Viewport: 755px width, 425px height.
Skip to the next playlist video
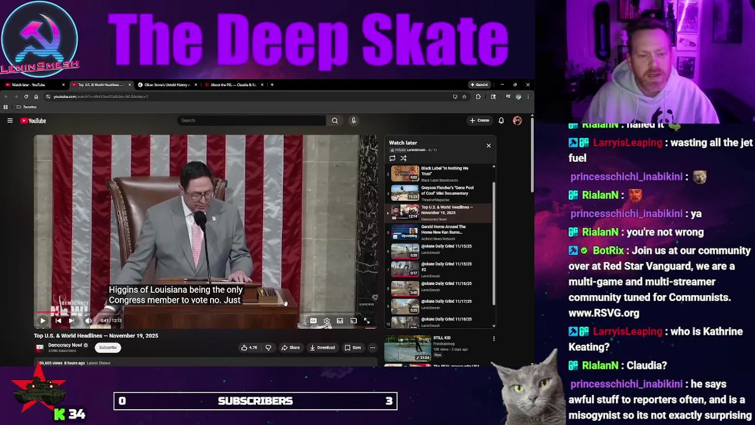(x=71, y=321)
